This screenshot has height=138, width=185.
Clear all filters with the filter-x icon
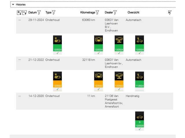[x=169, y=13]
